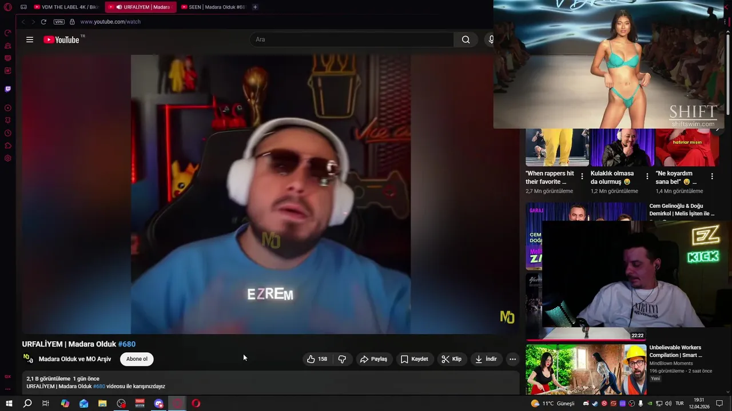
Task: Create a clip with Klip button
Action: [452, 359]
